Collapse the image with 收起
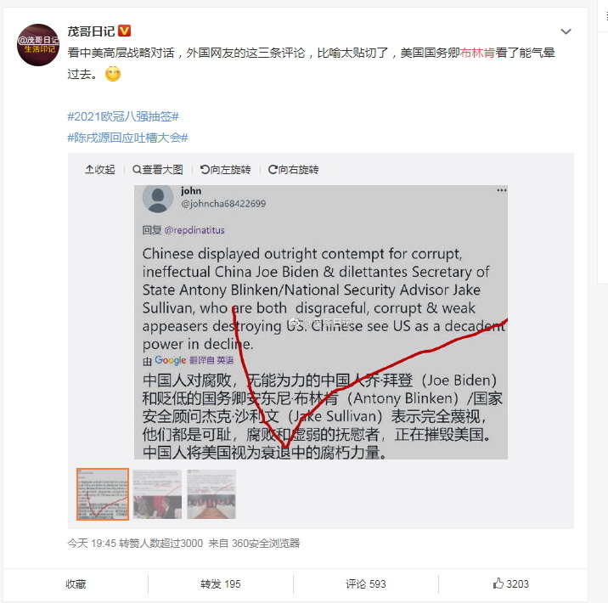The width and height of the screenshot is (608, 603). (100, 170)
